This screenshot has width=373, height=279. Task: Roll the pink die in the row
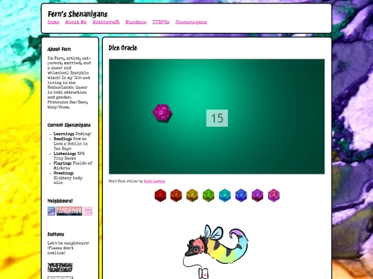[x=274, y=195]
